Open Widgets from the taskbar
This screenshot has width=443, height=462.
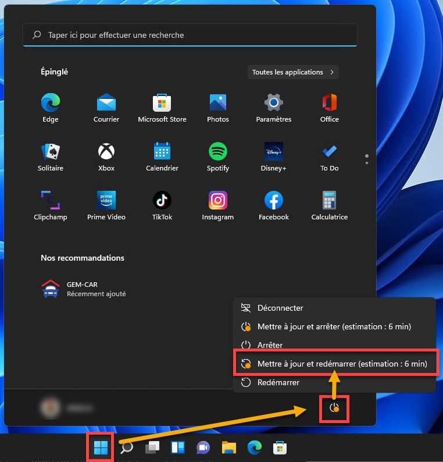click(178, 447)
